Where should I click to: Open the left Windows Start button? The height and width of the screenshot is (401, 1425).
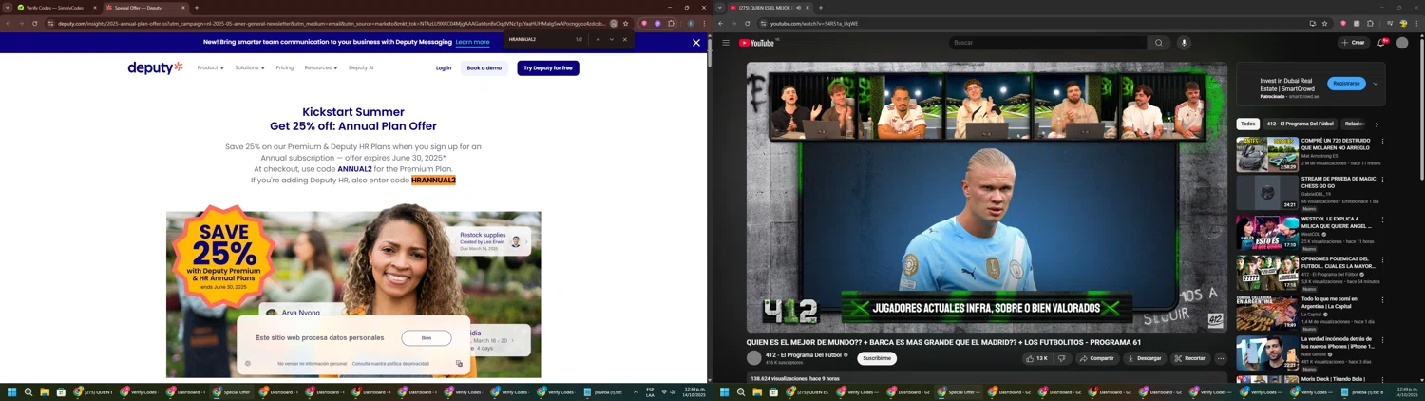(12, 391)
